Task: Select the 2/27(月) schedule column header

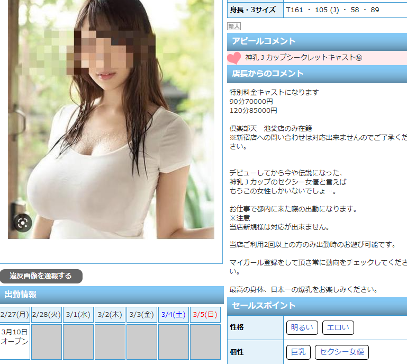Action: pos(15,315)
